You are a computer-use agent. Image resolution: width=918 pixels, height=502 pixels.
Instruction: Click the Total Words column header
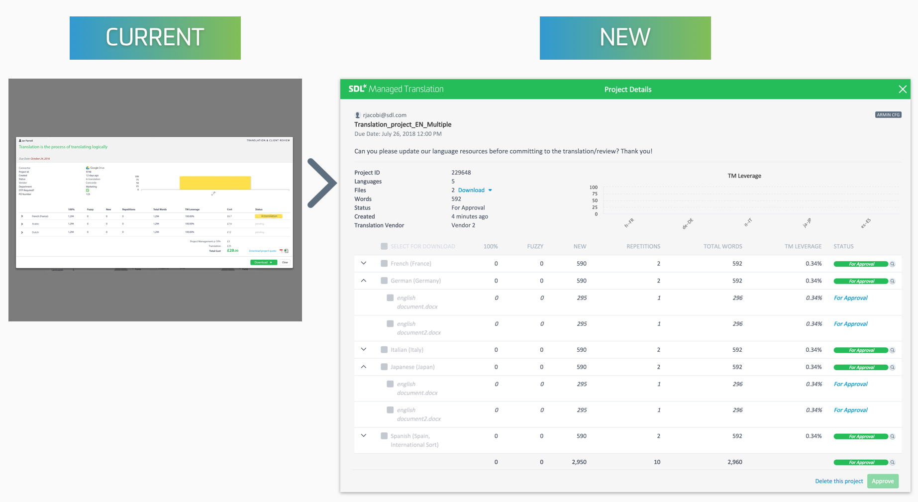722,246
